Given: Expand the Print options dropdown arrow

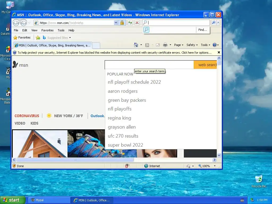Looking at the screenshot, I should pos(170,45).
